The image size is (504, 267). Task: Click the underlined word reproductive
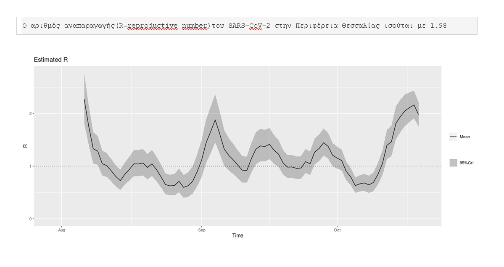tap(153, 26)
